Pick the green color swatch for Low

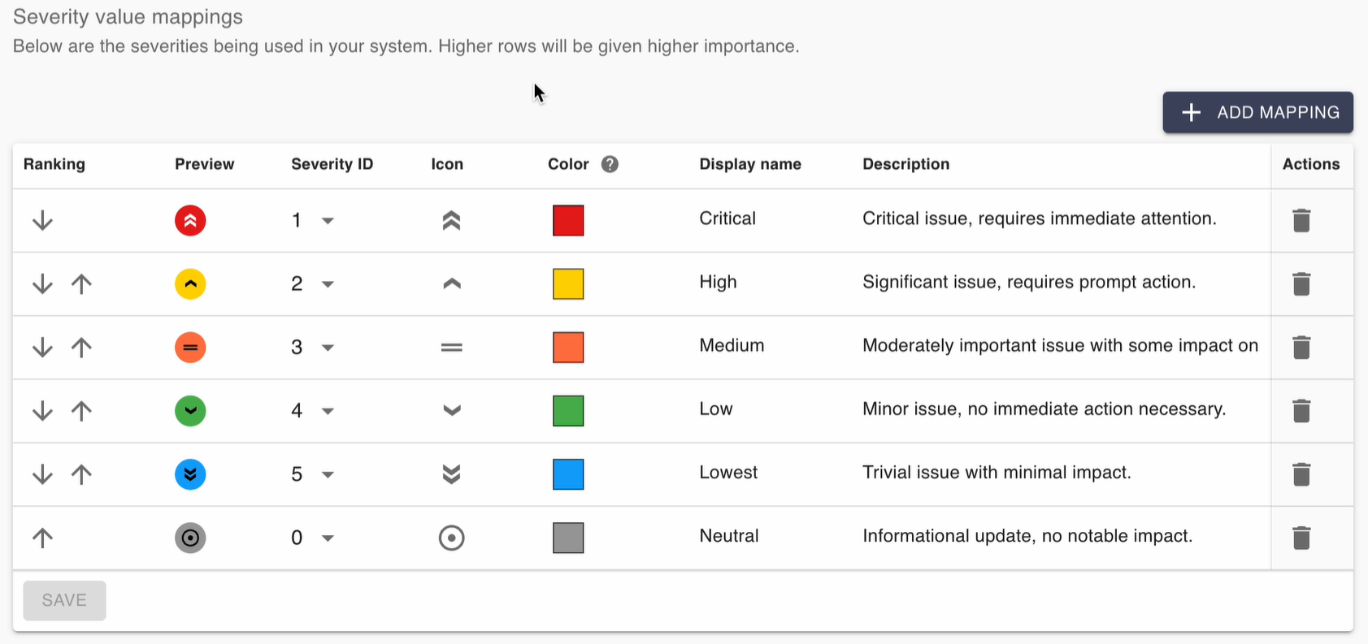[x=568, y=411]
